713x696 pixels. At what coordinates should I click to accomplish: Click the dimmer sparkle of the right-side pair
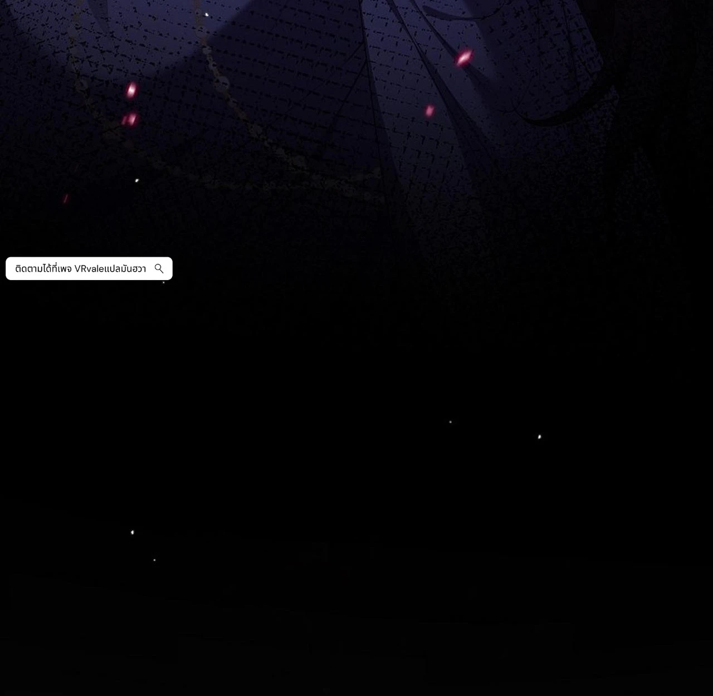coord(451,422)
